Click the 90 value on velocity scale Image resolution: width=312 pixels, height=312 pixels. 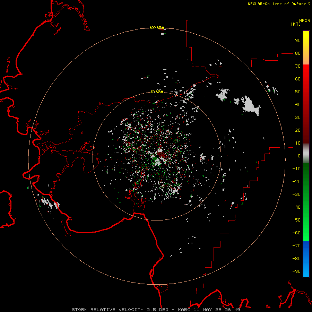pyautogui.click(x=298, y=41)
